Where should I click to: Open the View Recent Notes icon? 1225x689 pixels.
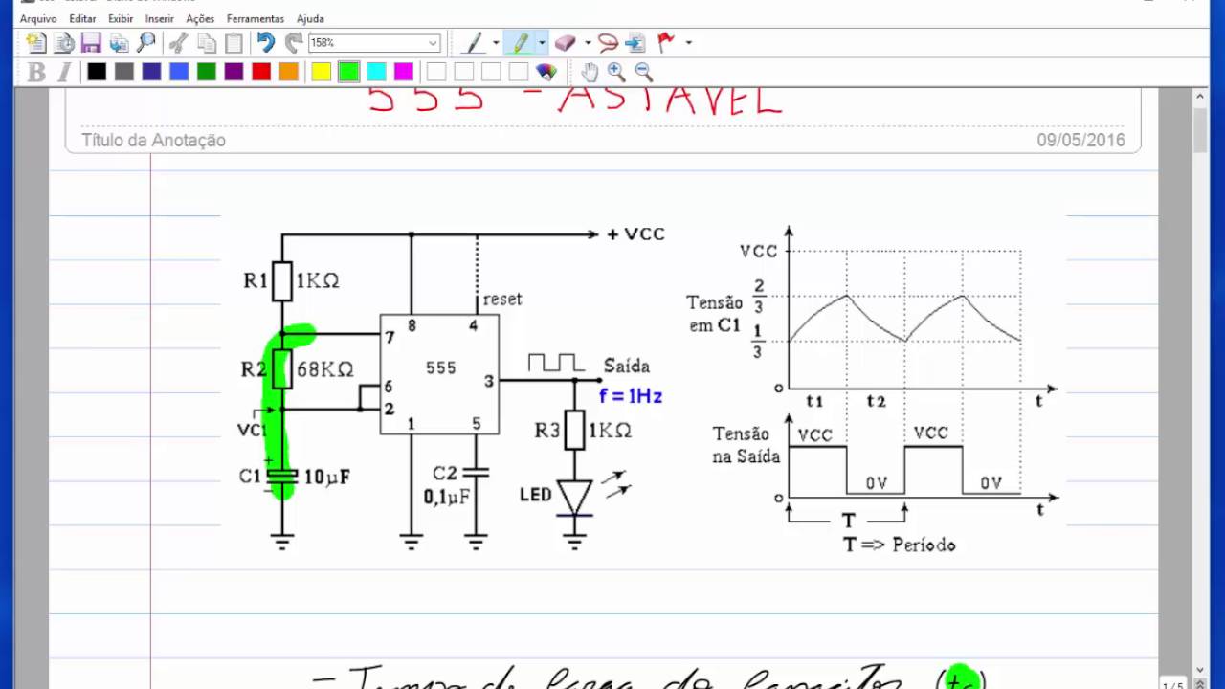point(64,42)
